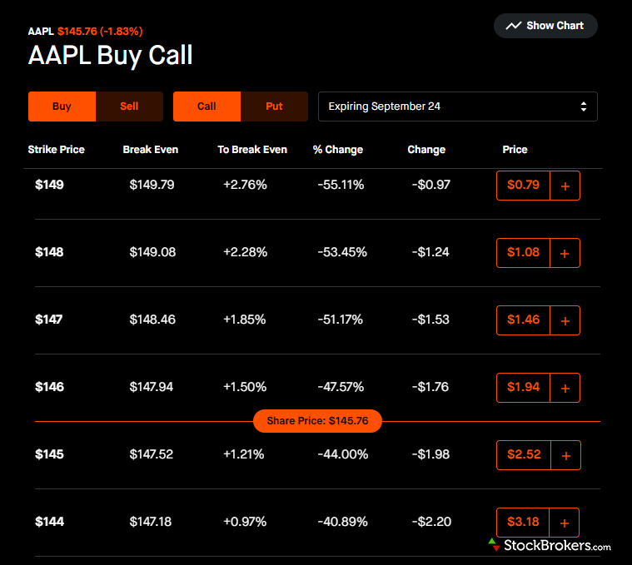The image size is (632, 565).
Task: Switch to the Sell option
Action: (x=129, y=107)
